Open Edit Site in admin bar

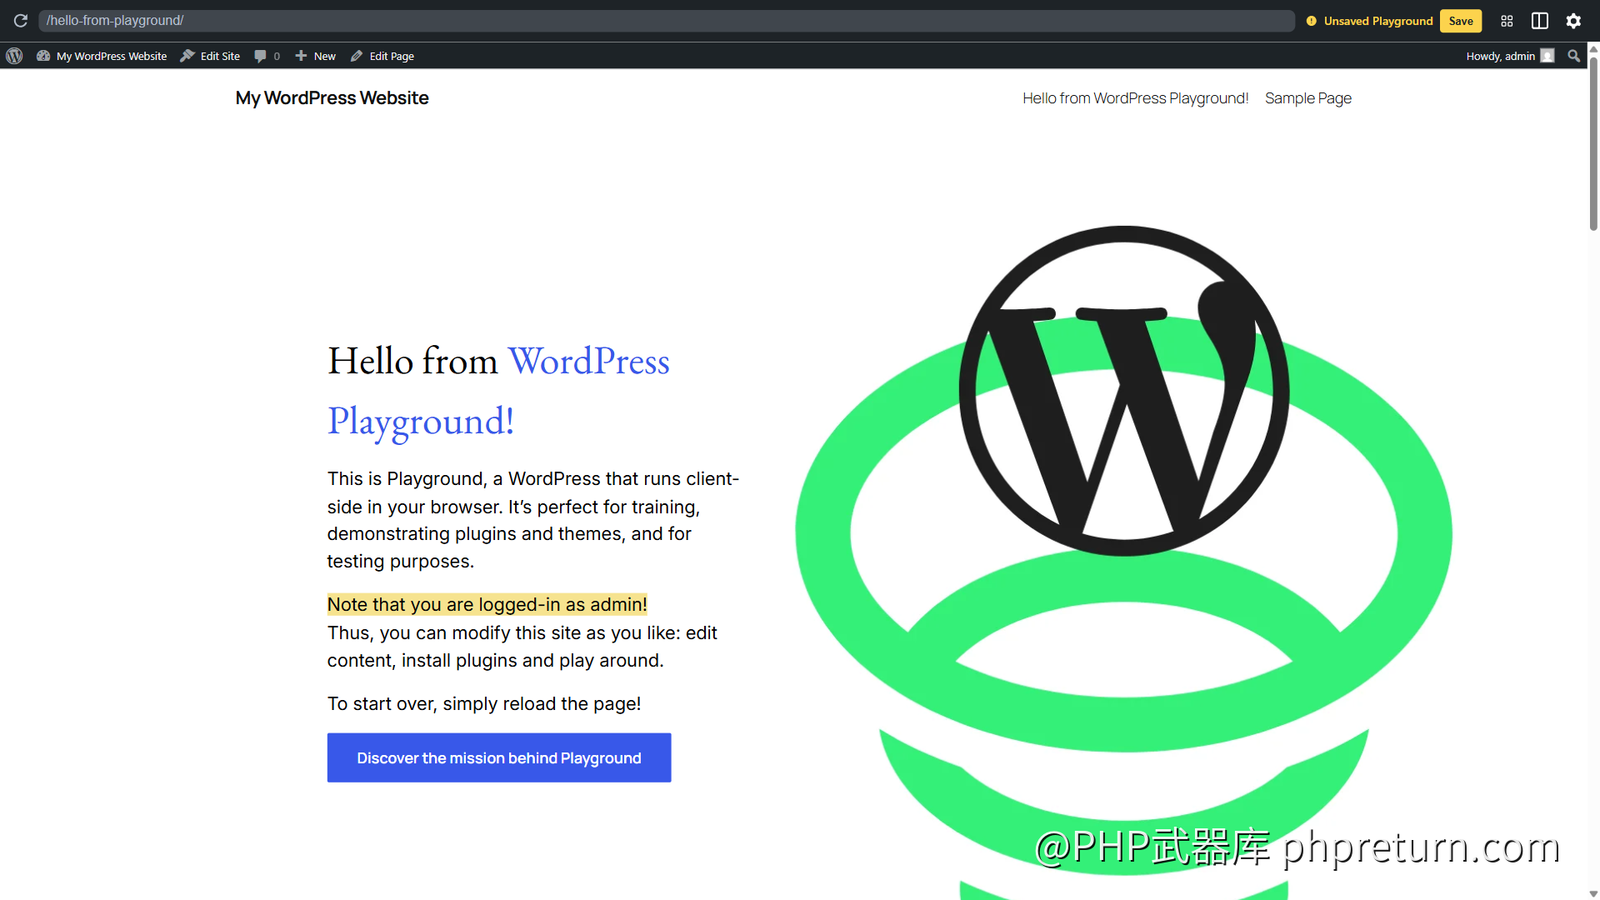click(x=210, y=56)
